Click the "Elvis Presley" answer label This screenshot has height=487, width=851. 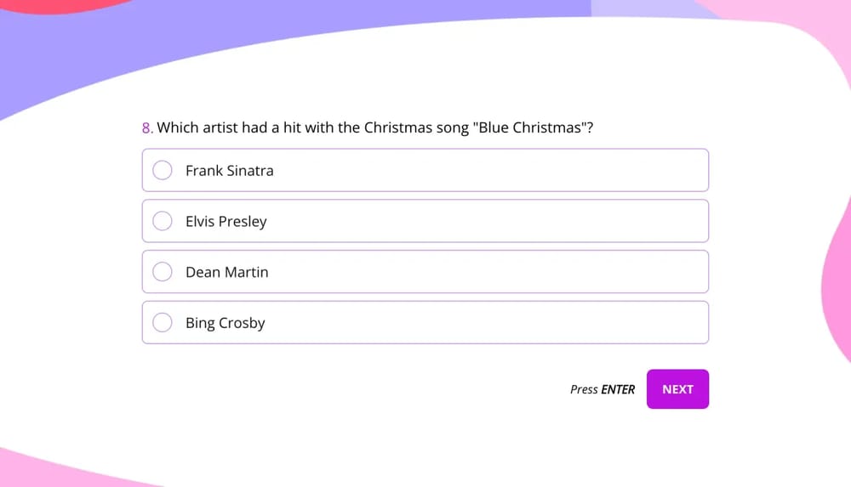coord(226,221)
